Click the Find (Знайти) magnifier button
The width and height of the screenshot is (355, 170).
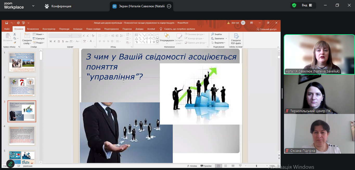pyautogui.click(x=217, y=34)
